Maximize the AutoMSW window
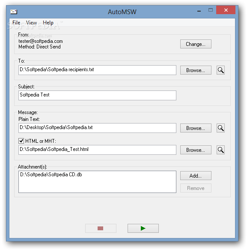 pyautogui.click(x=210, y=10)
